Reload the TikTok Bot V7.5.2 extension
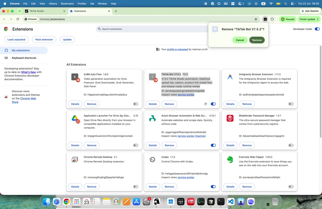 tap(206, 104)
